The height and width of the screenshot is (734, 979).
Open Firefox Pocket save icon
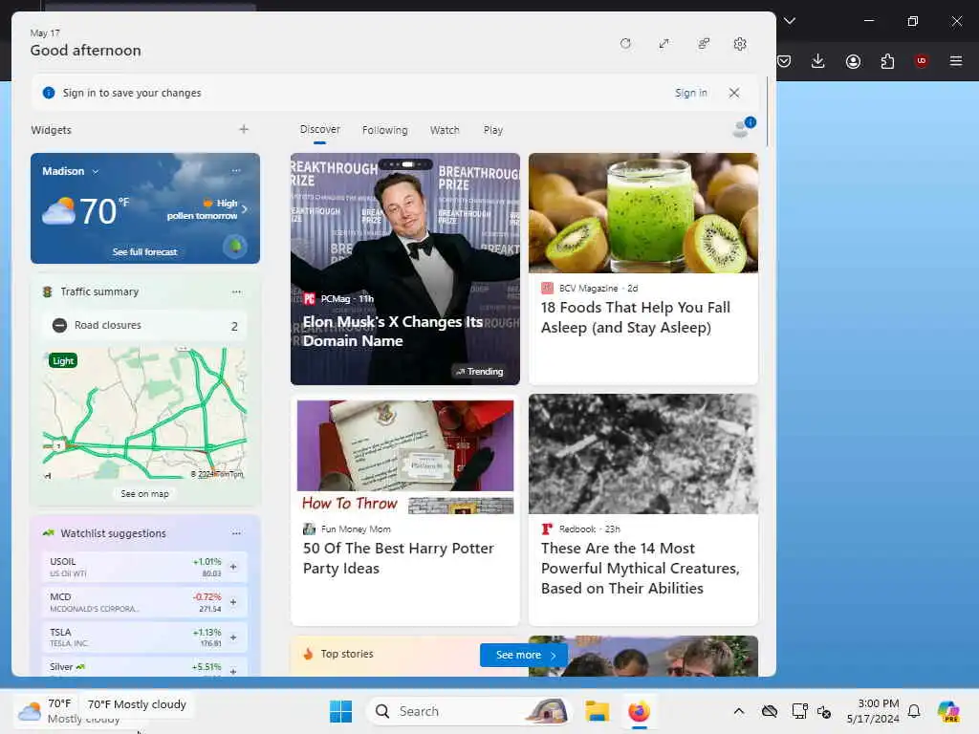[x=784, y=61]
